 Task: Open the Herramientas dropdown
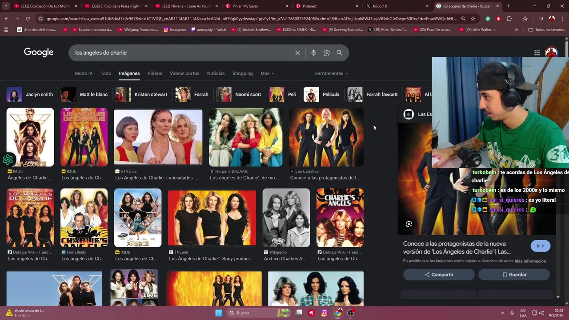pyautogui.click(x=331, y=73)
